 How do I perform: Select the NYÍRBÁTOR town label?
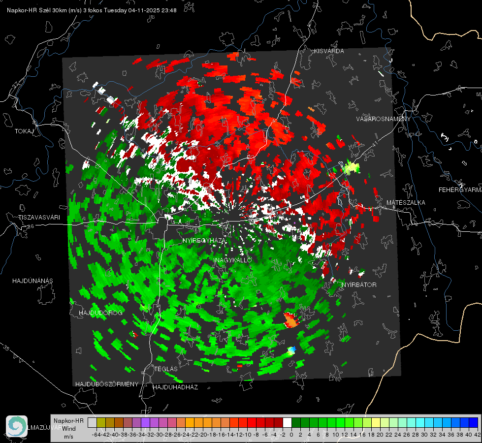click(359, 285)
